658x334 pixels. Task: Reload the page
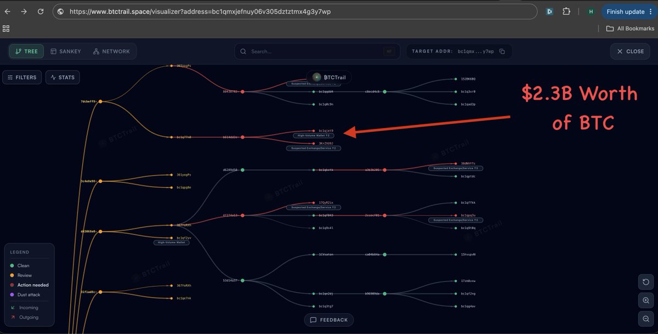click(41, 11)
